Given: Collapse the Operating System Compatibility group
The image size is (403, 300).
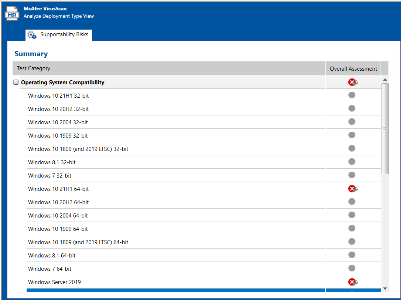Looking at the screenshot, I should click(16, 82).
